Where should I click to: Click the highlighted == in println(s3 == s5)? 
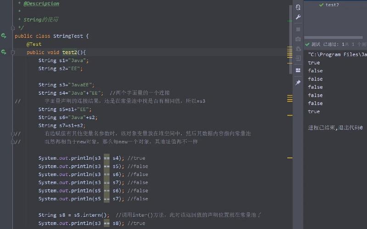106,166
